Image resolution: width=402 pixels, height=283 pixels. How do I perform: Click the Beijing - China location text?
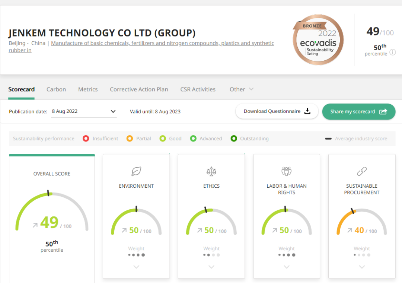tap(27, 43)
